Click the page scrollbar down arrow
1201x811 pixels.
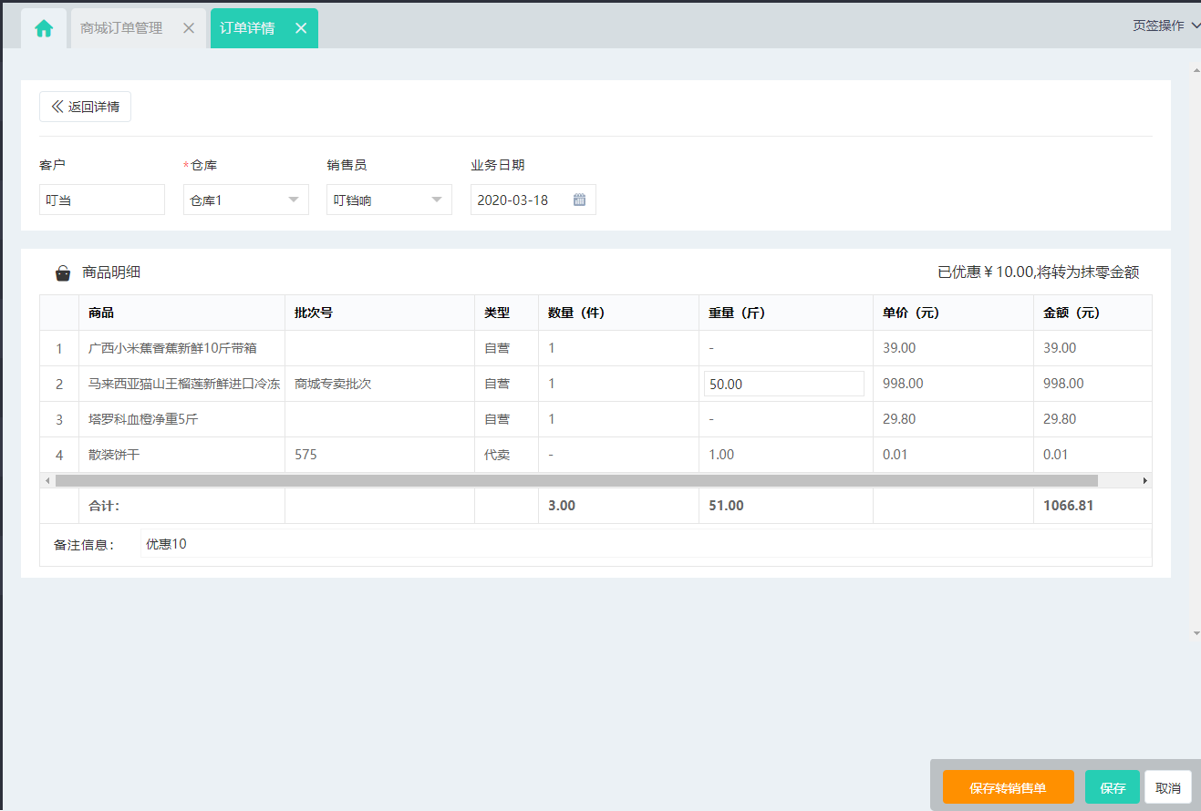click(x=1196, y=632)
